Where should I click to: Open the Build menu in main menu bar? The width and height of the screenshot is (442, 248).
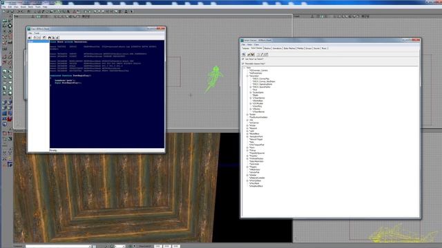pyautogui.click(x=30, y=7)
